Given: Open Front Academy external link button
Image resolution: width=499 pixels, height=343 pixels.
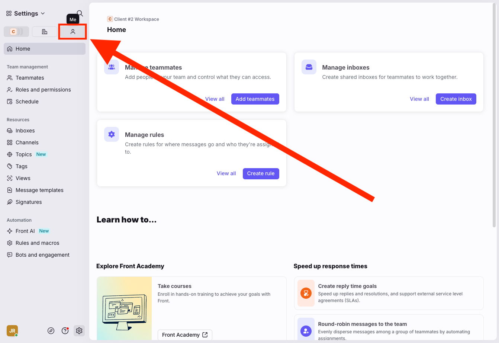Looking at the screenshot, I should (185, 335).
